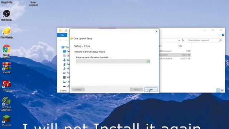Image resolution: width=229 pixels, height=129 pixels.
Task: Close the Citra Updater Setup dialog
Action: 156,31
